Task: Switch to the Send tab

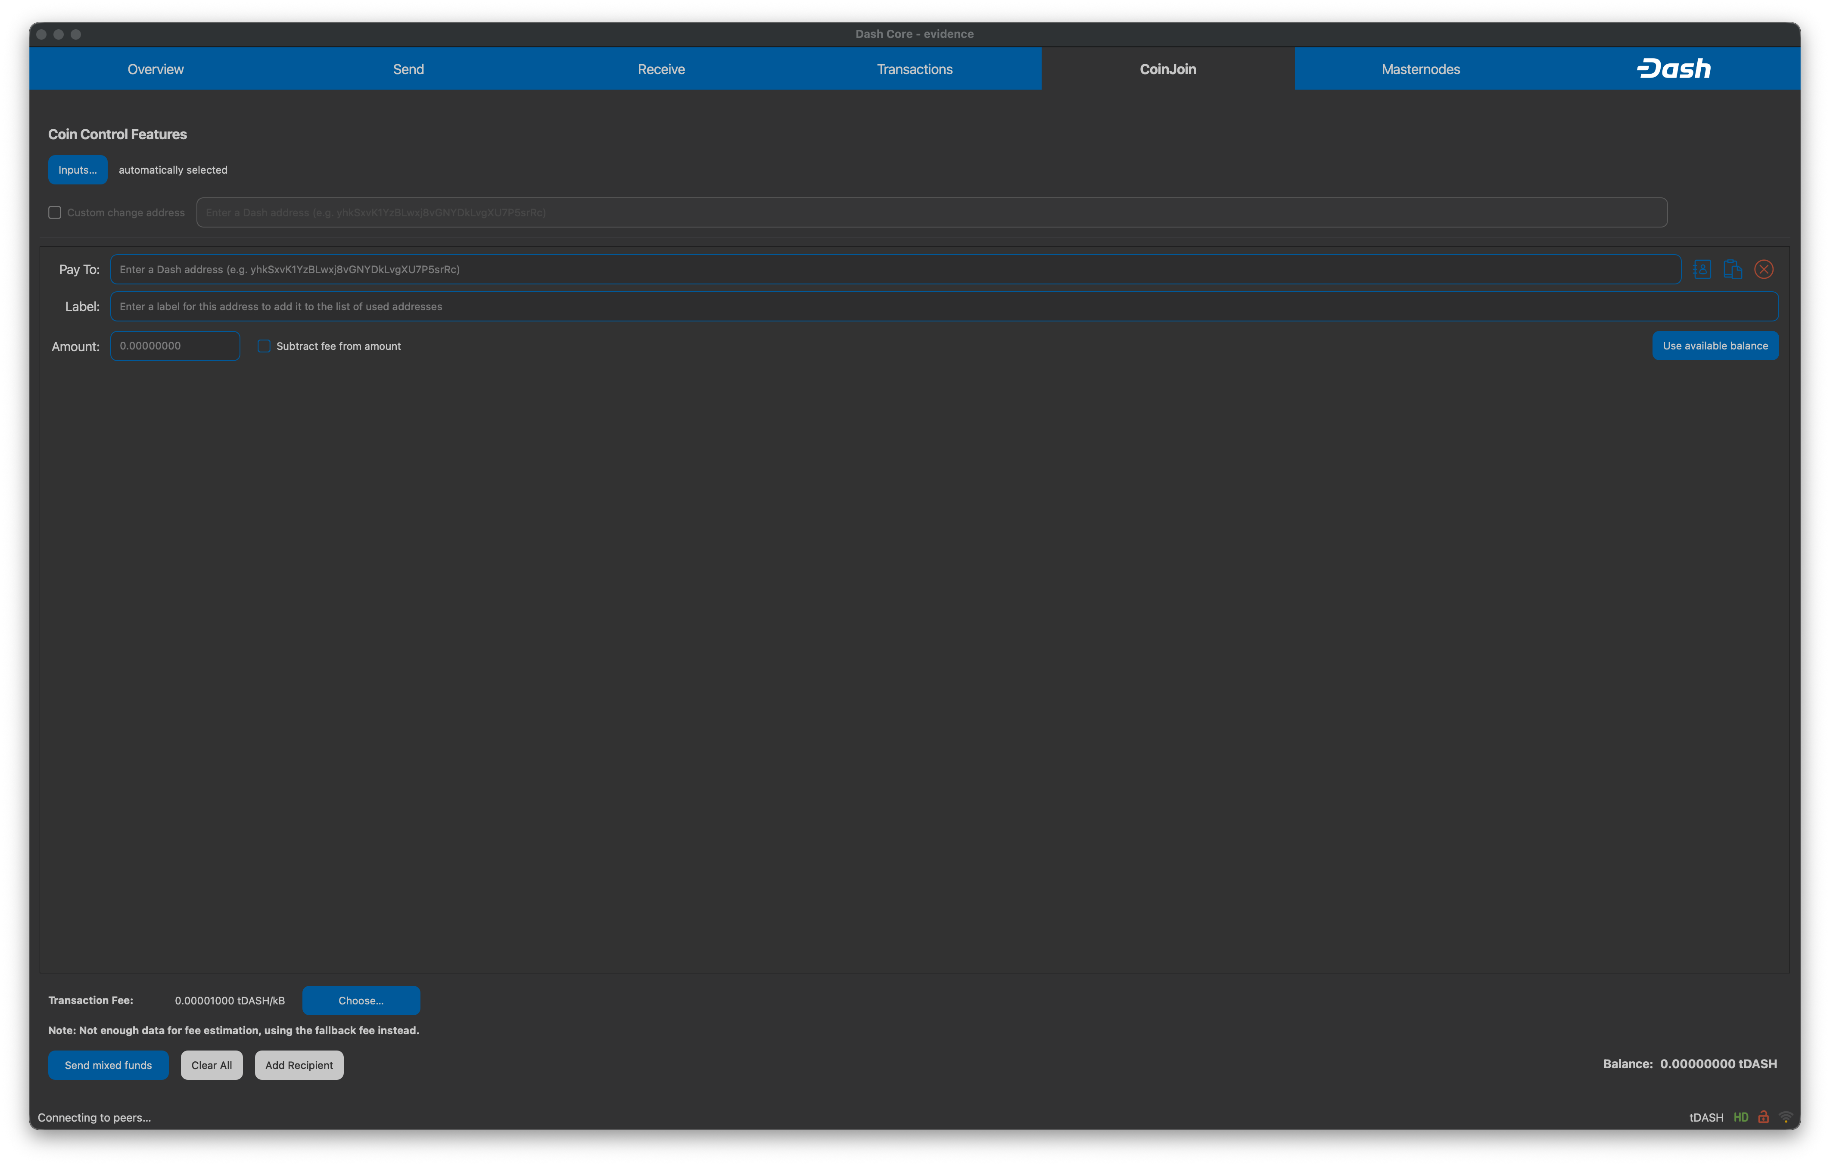Action: 408,69
